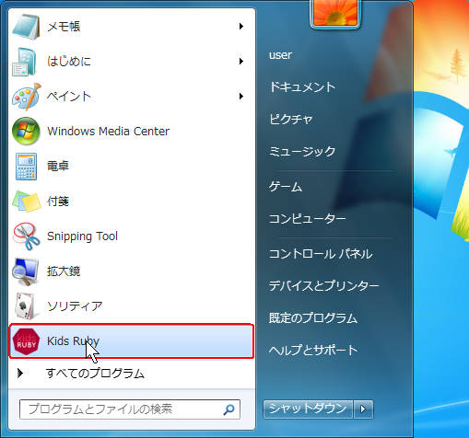This screenshot has width=469, height=438.
Task: Open ドキュメント folder link
Action: click(302, 87)
